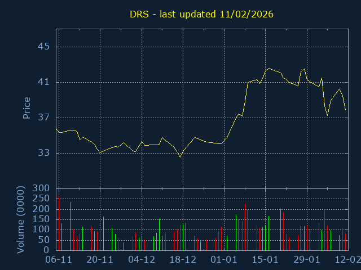361x270 pixels.
Task: Select the 41 price tick label
Action: (x=43, y=82)
